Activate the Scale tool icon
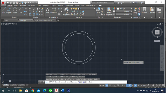The image size is (166, 93). pos(34,14)
